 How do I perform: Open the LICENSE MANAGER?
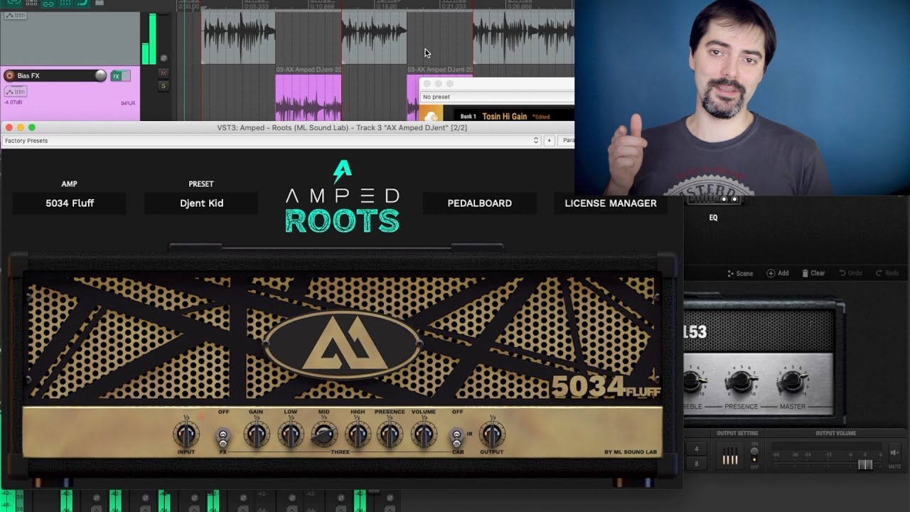611,203
